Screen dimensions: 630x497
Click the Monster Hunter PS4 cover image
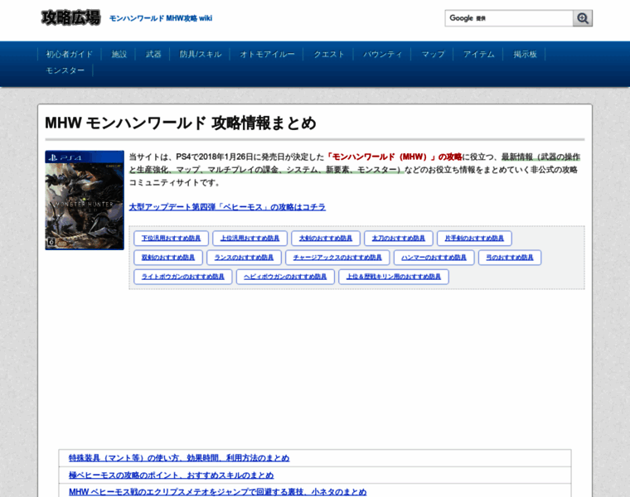click(x=85, y=200)
